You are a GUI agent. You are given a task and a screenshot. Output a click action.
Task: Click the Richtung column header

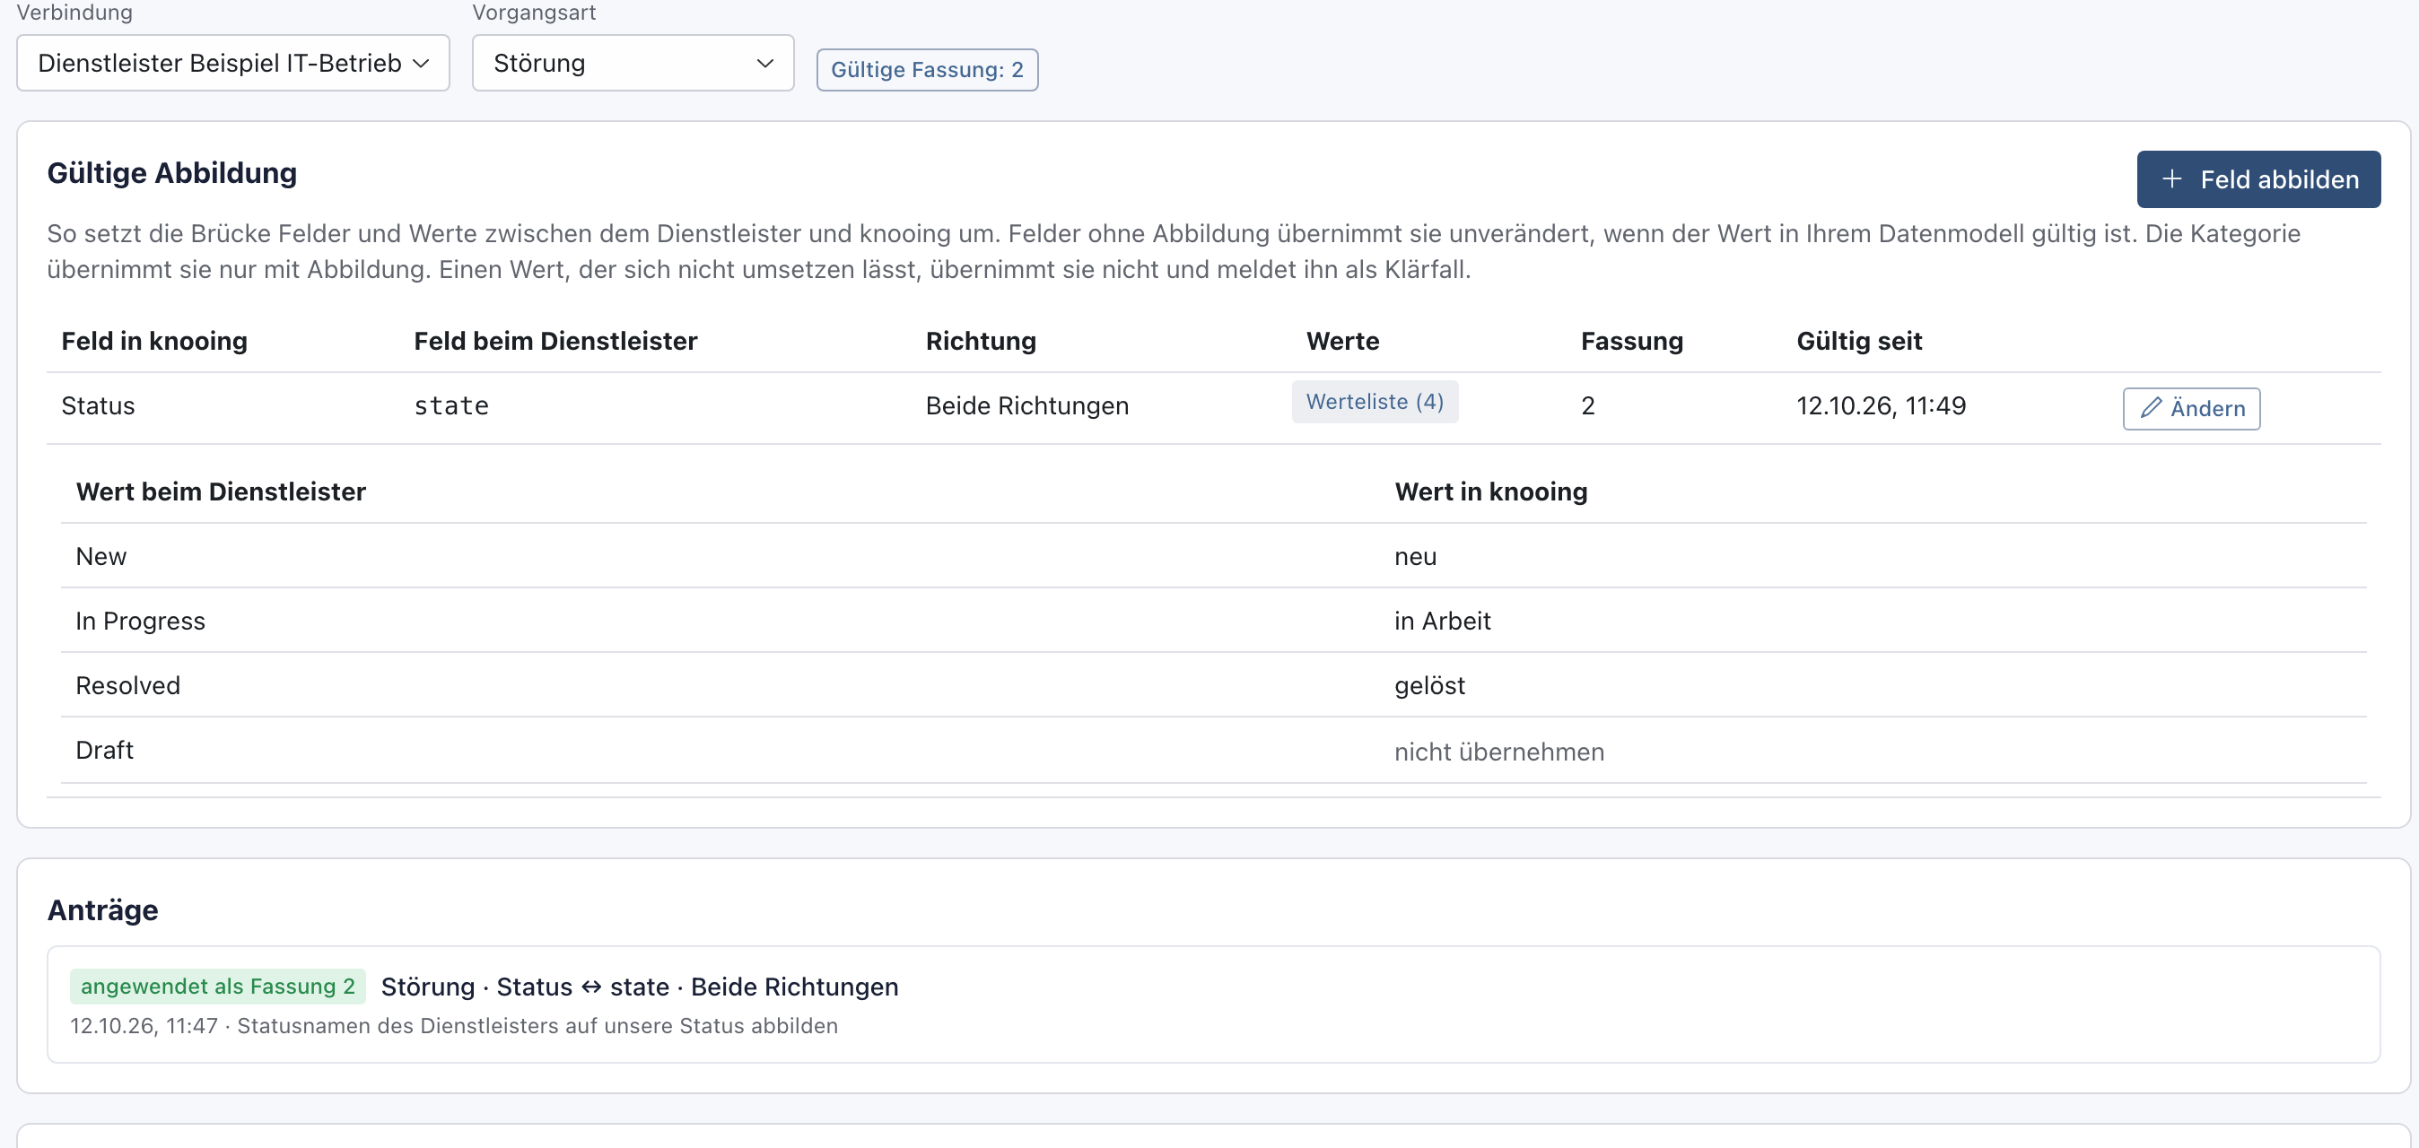tap(982, 341)
